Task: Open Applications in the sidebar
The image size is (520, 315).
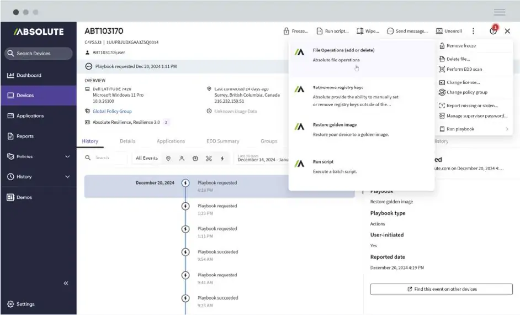Action: [39, 116]
